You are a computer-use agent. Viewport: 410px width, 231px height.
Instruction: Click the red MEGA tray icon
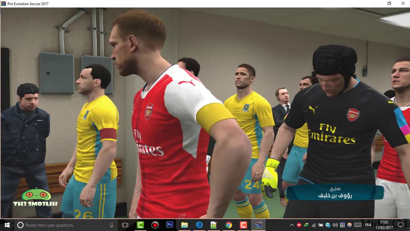pos(299,225)
